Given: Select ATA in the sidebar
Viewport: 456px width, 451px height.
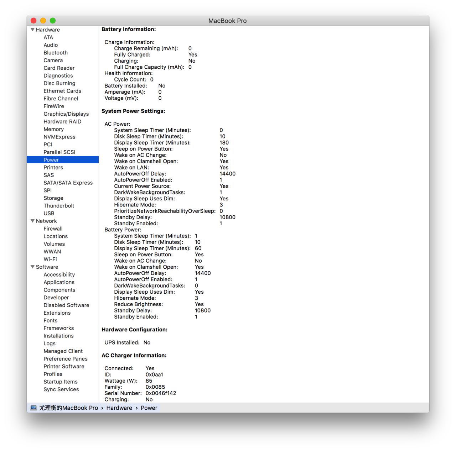Looking at the screenshot, I should click(x=48, y=37).
